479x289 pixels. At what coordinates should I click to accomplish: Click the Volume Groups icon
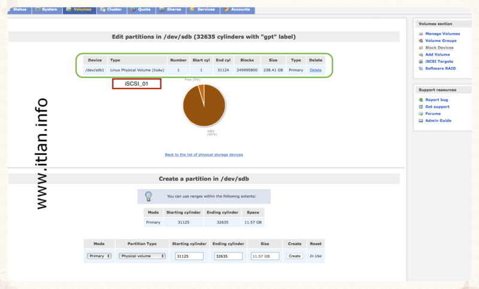click(421, 41)
